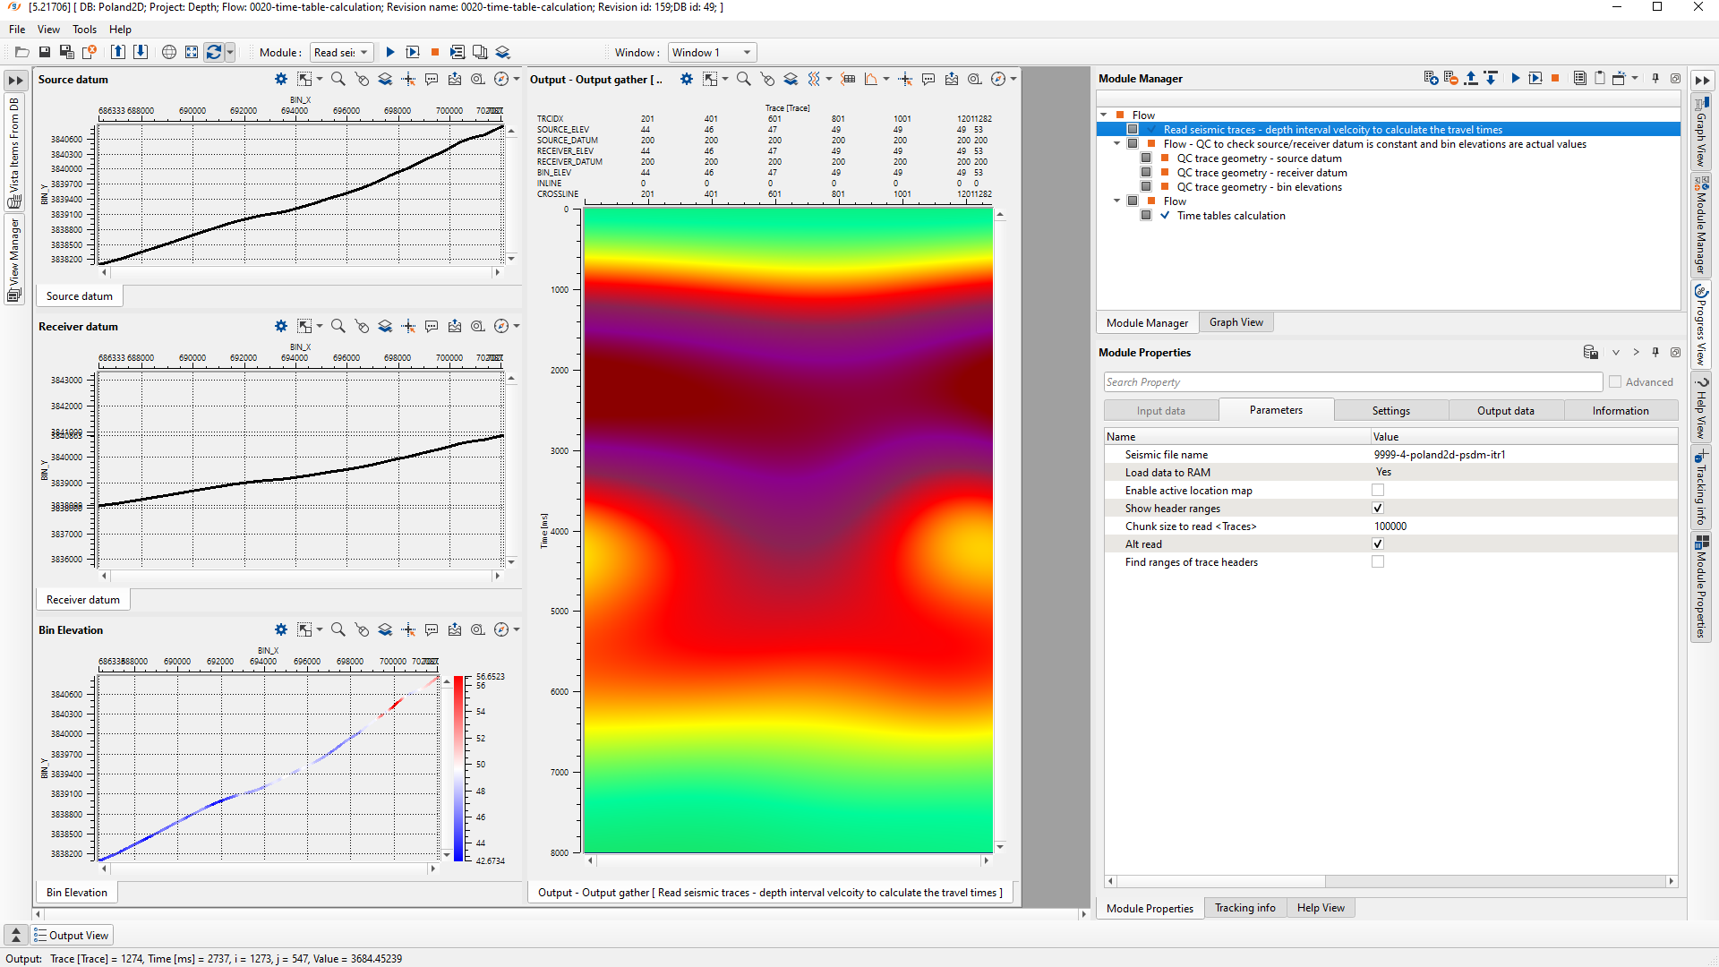Open the Tools menu
The image size is (1719, 967).
pyautogui.click(x=84, y=30)
